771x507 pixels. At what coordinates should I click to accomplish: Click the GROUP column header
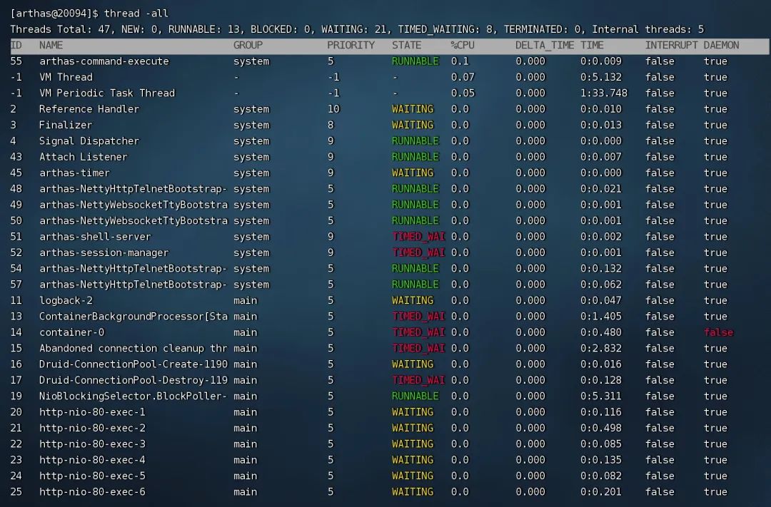[248, 45]
